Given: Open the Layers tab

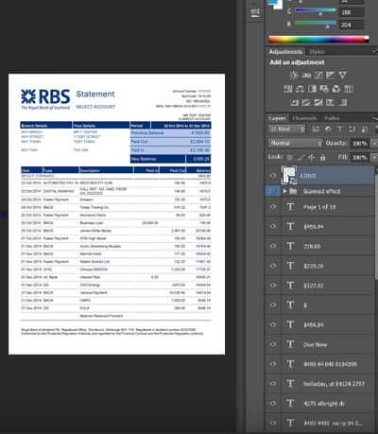Looking at the screenshot, I should click(x=278, y=118).
